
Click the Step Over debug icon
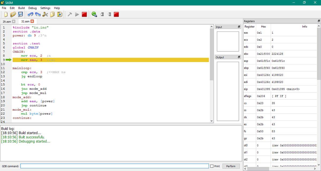pyautogui.click(x=102, y=14)
